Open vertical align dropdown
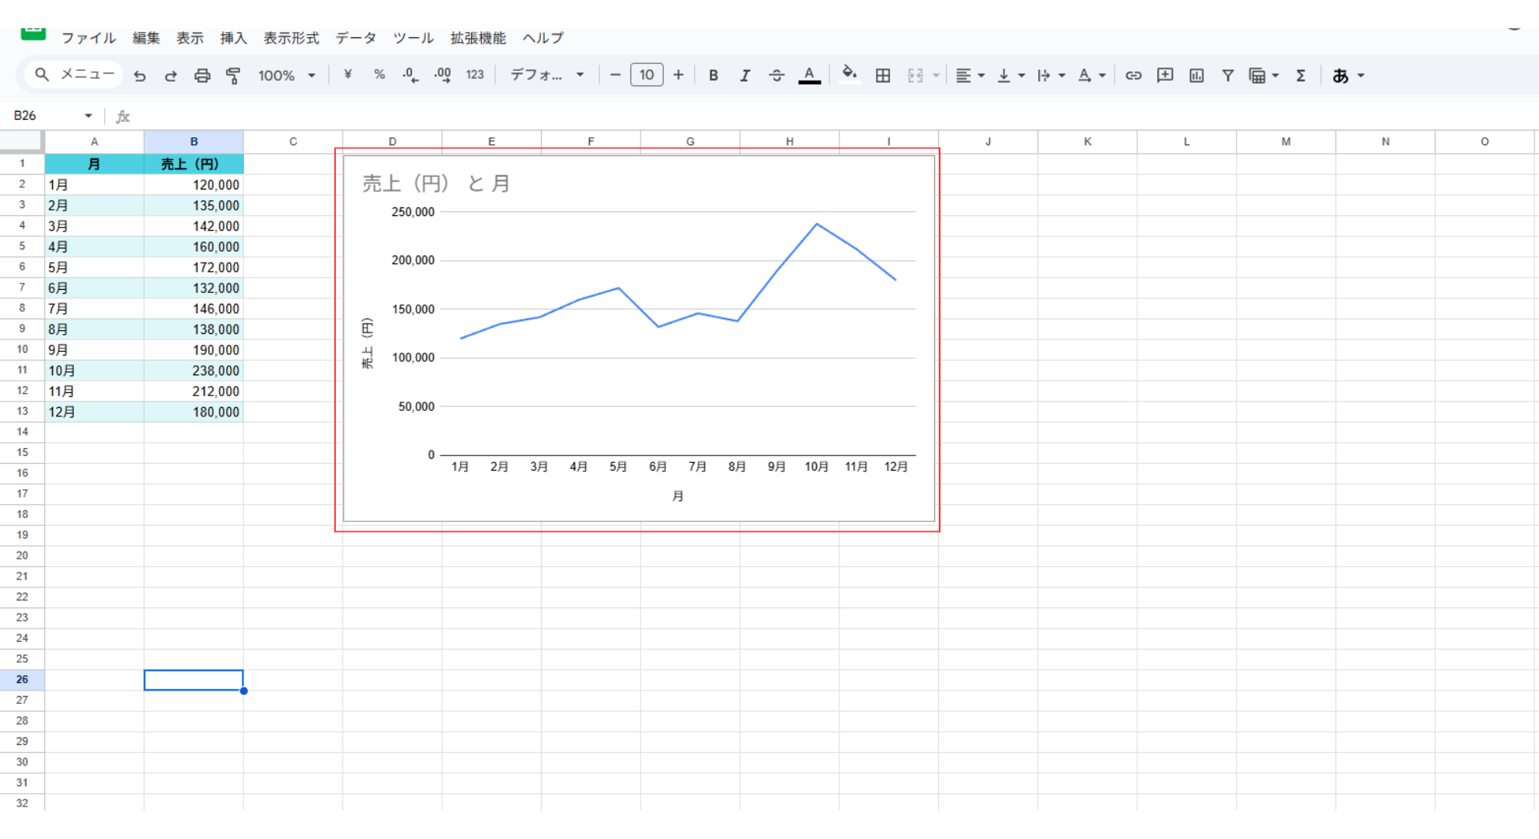Image resolution: width=1539 pixels, height=839 pixels. (x=1010, y=75)
